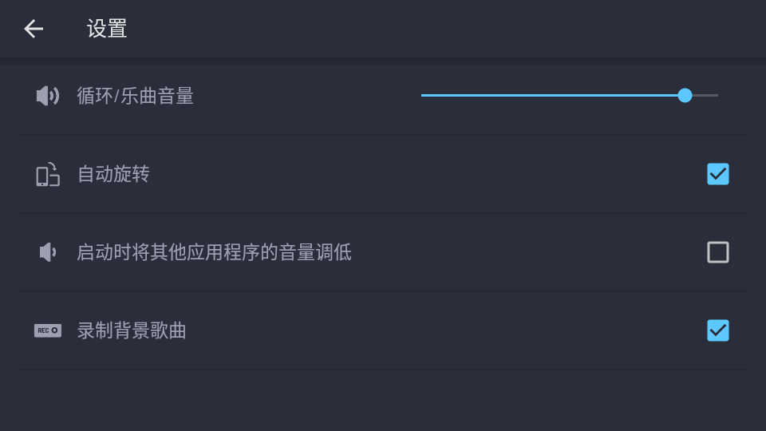Tap the 录制背景歌曲 setting label
766x431 pixels.
point(132,330)
